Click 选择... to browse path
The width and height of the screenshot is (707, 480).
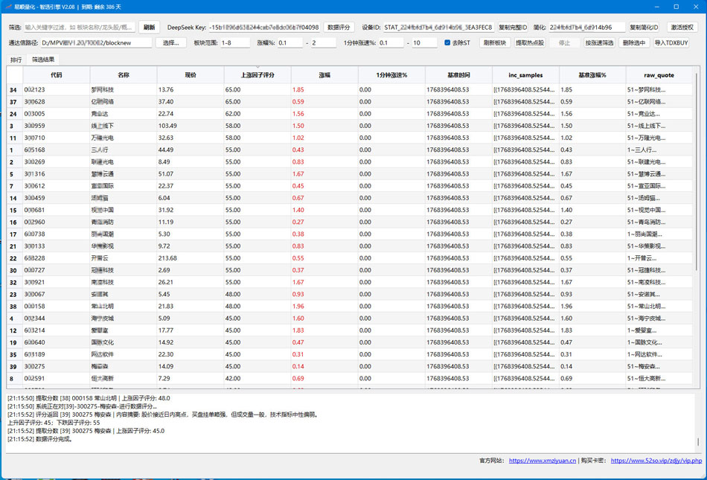point(172,43)
